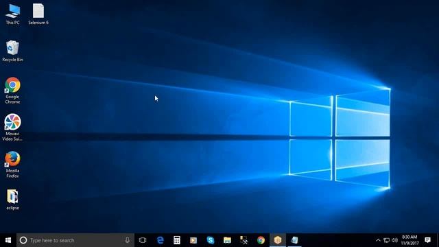
Task: Select the Recycle Bin icon
Action: (12, 51)
